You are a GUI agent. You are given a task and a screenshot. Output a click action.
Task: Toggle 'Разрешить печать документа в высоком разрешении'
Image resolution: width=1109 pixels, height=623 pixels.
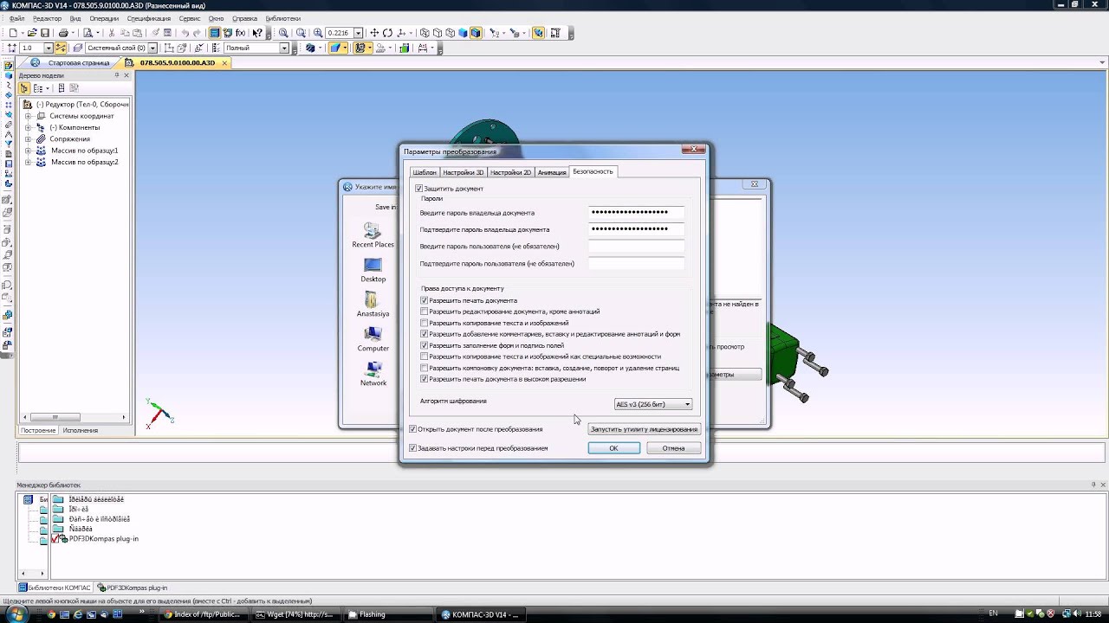click(x=425, y=379)
